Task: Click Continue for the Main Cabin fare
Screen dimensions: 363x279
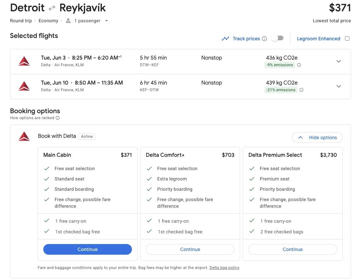Action: (87, 249)
